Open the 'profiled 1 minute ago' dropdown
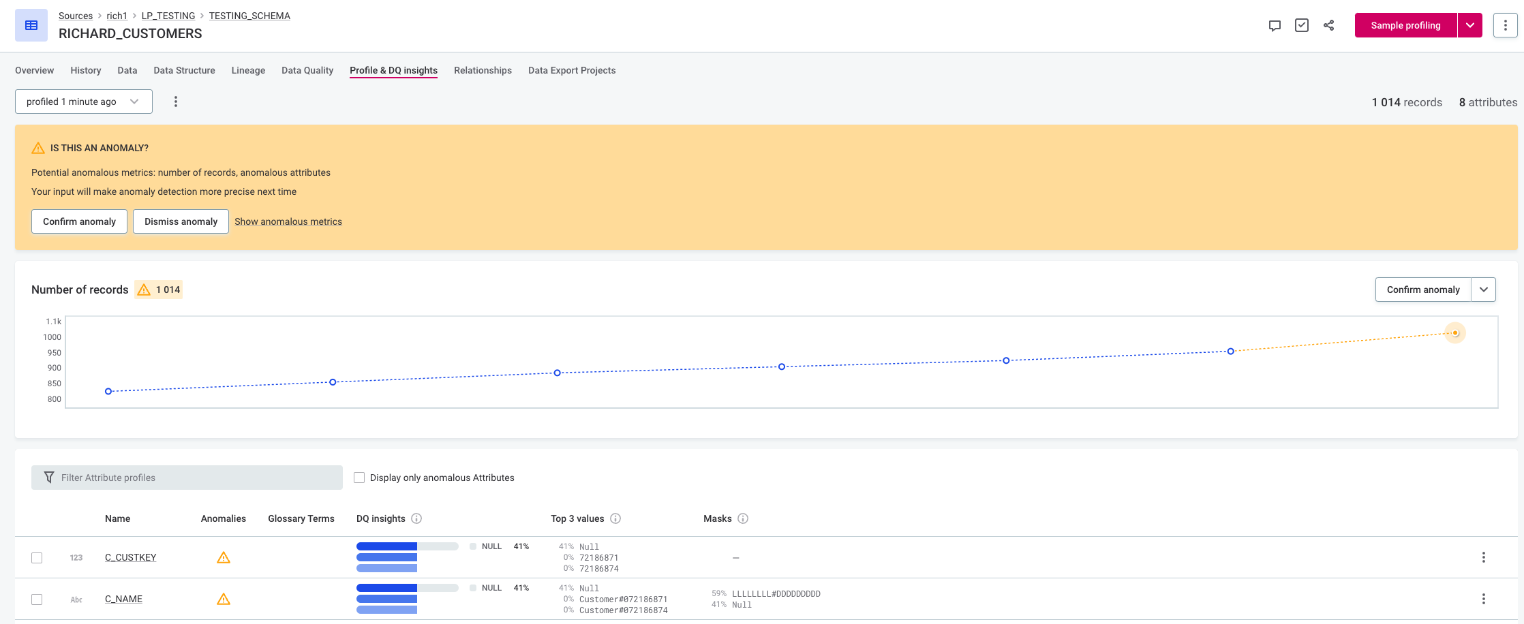This screenshot has width=1524, height=624. pos(83,102)
